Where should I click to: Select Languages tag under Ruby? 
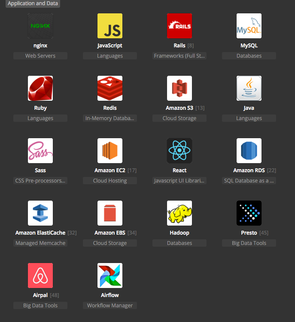[x=40, y=118]
